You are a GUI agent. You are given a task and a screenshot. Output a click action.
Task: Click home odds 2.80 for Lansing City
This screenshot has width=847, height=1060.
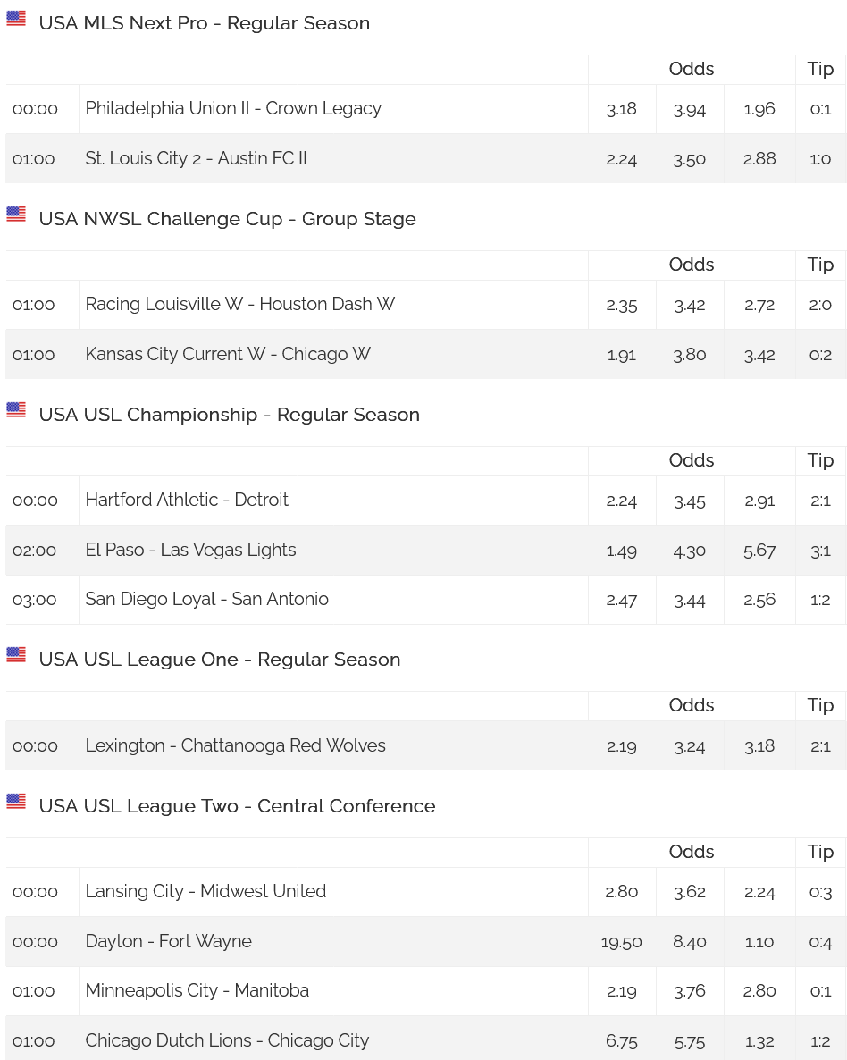click(x=621, y=892)
